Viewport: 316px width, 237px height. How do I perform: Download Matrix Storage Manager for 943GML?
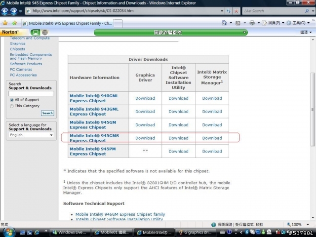coord(212,112)
